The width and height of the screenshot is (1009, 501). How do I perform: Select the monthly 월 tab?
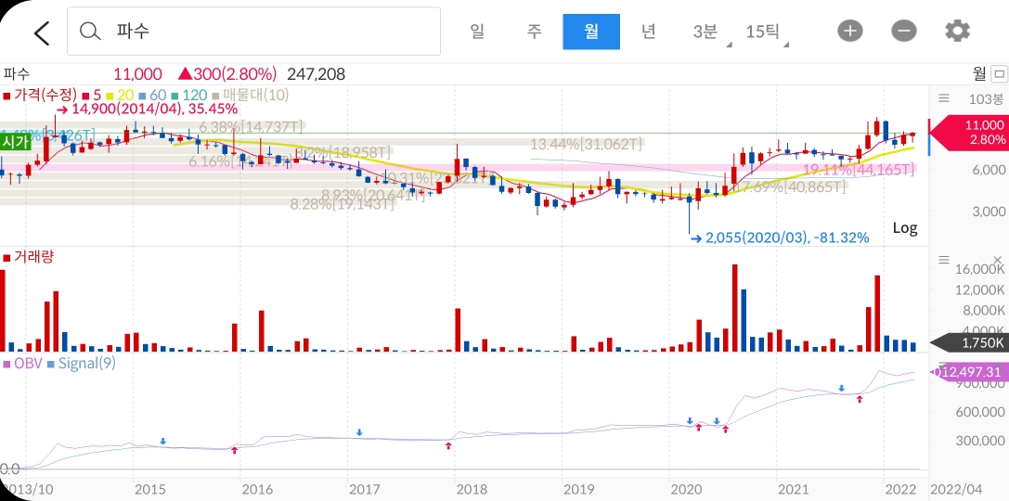point(591,32)
